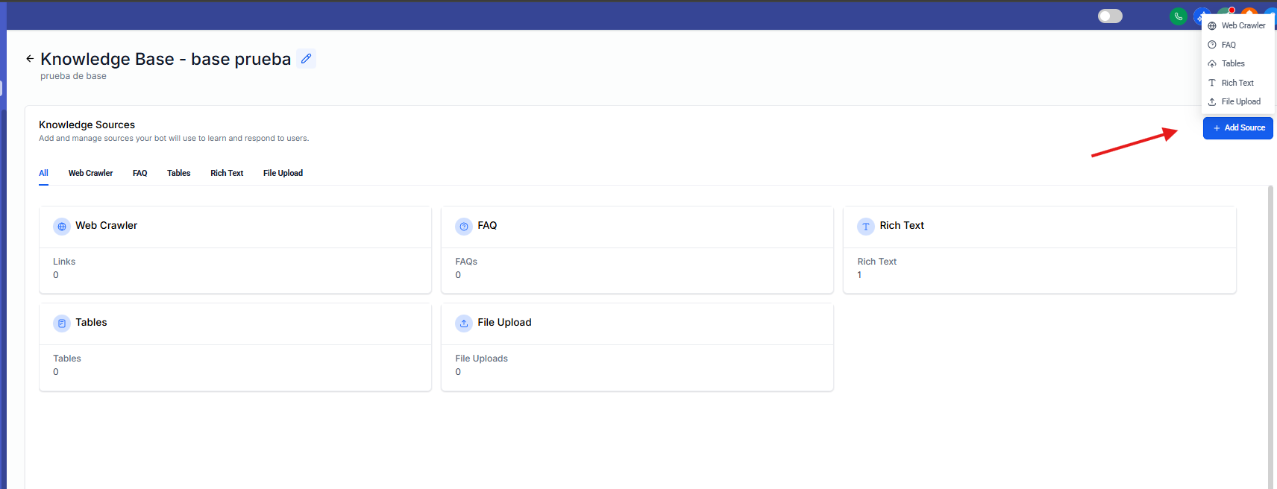The width and height of the screenshot is (1277, 489).
Task: Switch to the File Upload tab
Action: pos(283,173)
